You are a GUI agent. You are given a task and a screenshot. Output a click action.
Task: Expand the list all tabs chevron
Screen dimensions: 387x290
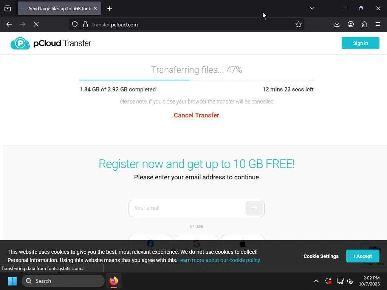pos(312,8)
